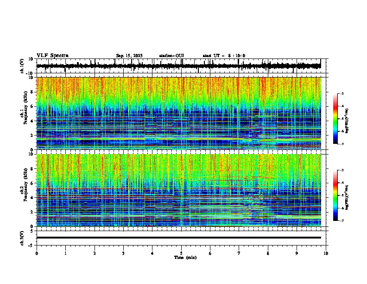This screenshot has height=284, width=367.
Task: Click the time axis tick '10'
Action: pyautogui.click(x=326, y=253)
